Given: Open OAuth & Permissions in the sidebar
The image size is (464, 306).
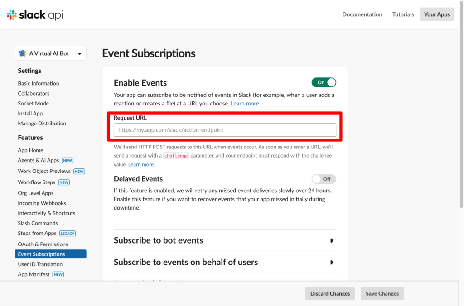Looking at the screenshot, I should coord(43,244).
